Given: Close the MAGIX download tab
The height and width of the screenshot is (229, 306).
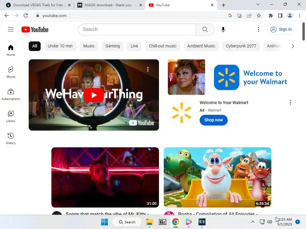Looking at the screenshot, I should point(141,5).
